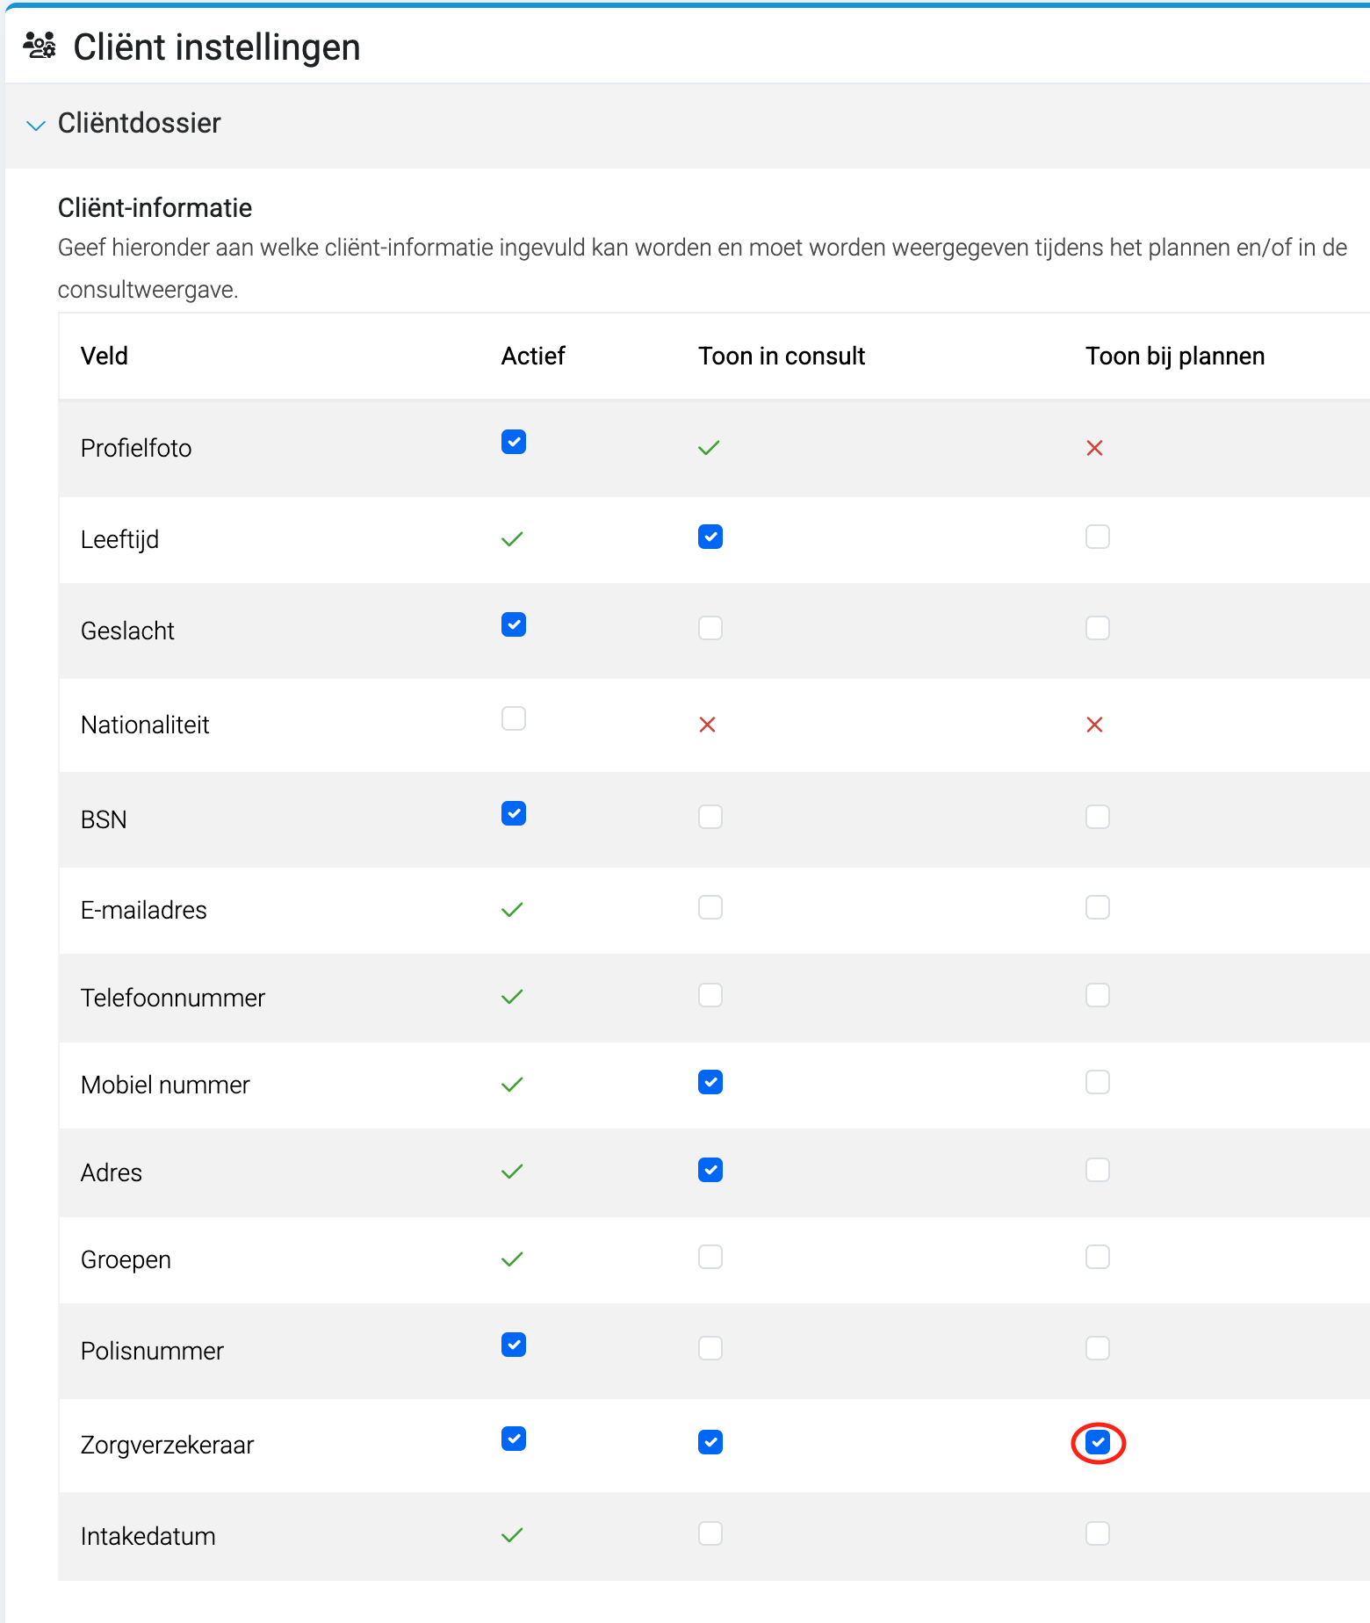Click red cross under Toon bij plannen for Nationaliteit
Image resolution: width=1370 pixels, height=1623 pixels.
coord(1094,725)
